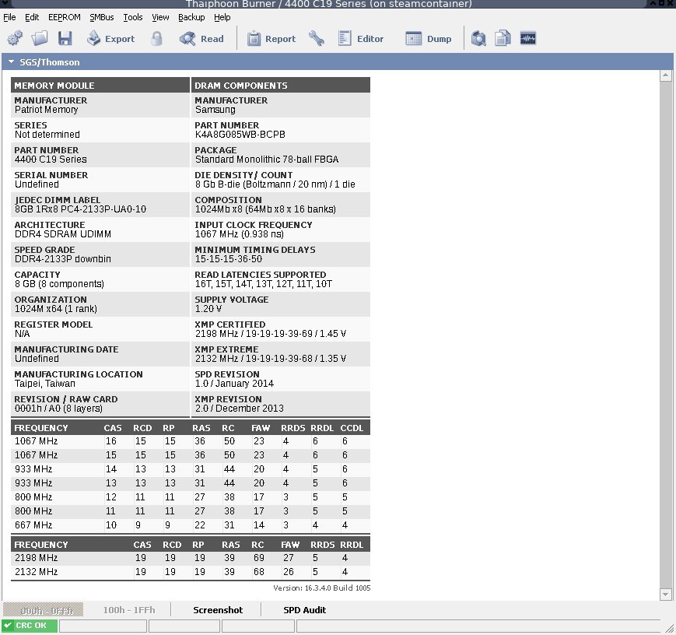Open the EEPROM menu

[x=65, y=17]
